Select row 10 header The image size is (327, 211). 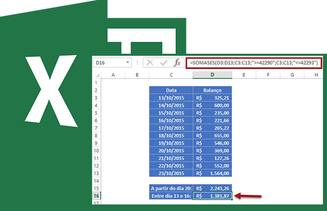coord(97,150)
